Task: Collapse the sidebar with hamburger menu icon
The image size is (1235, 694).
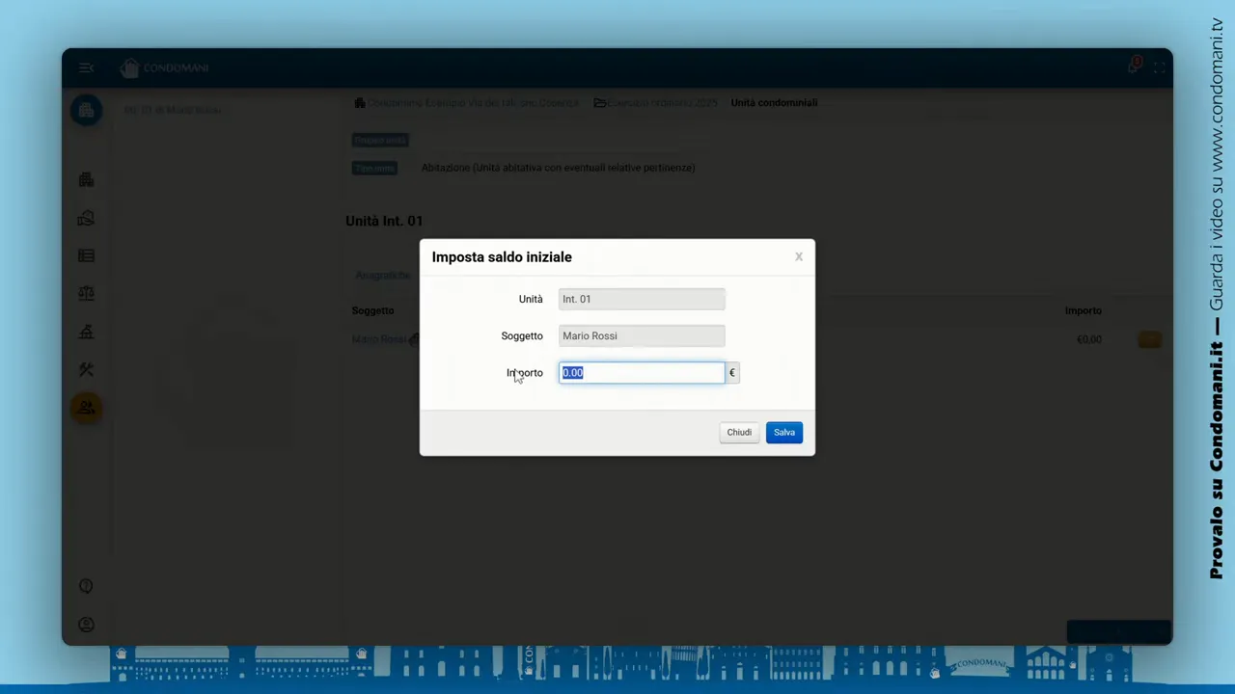Action: [86, 68]
